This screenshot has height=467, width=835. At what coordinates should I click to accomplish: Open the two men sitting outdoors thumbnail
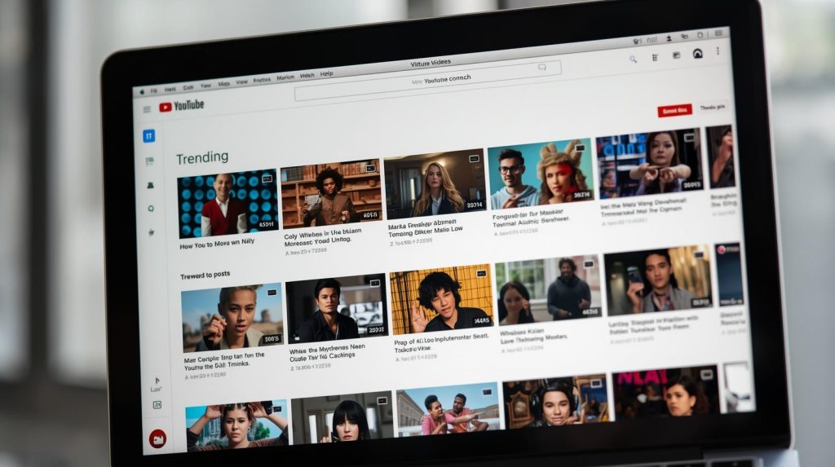click(x=448, y=409)
